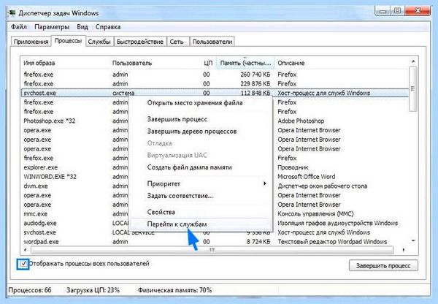Choose Задать соответствие... menu entry
The height and width of the screenshot is (304, 438).
[180, 196]
